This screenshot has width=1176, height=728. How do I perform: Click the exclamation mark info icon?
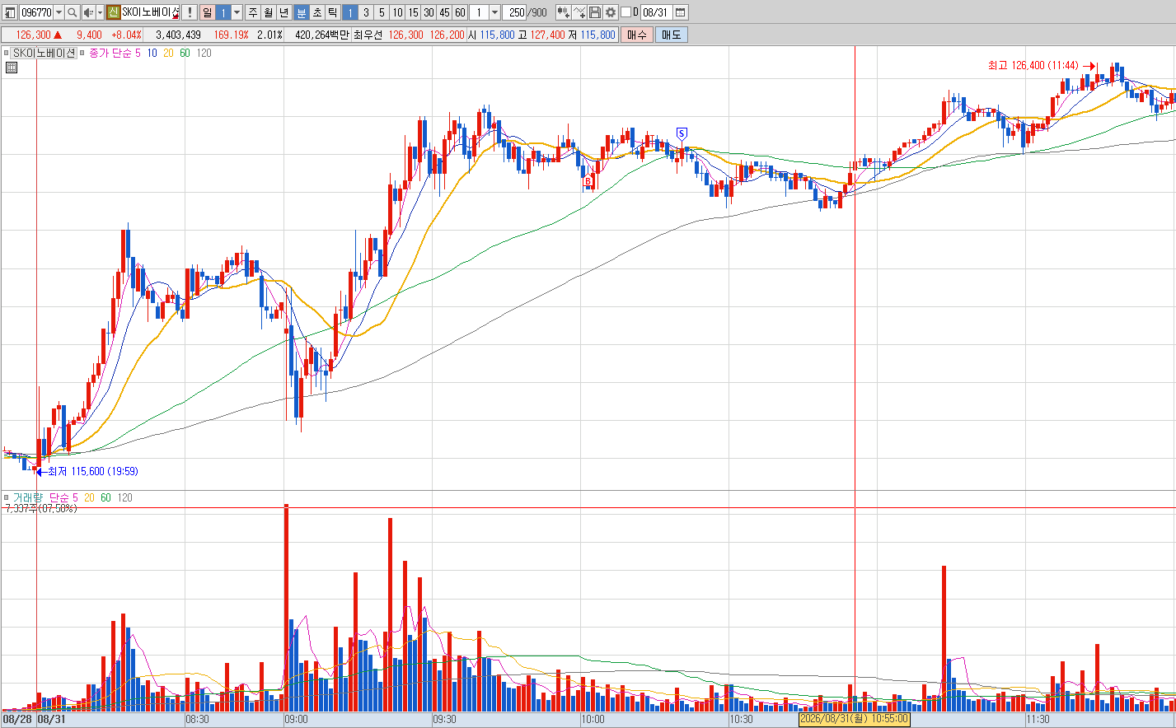pos(190,12)
